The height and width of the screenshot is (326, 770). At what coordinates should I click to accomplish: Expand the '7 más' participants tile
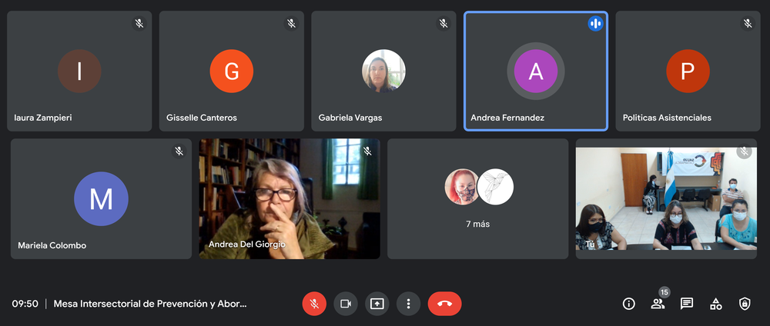(x=477, y=198)
